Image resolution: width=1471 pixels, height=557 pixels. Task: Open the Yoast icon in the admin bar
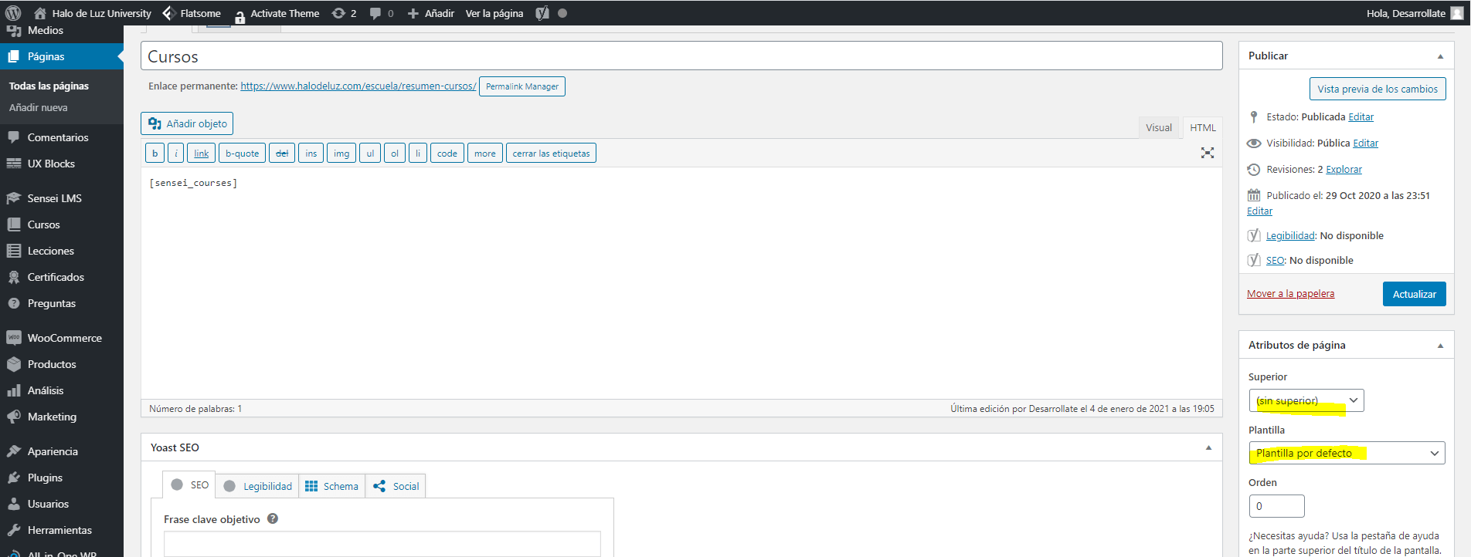(542, 13)
